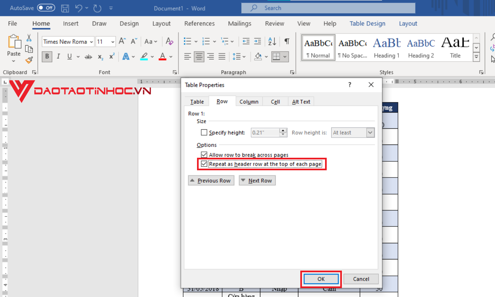Apply strikethrough formatting

pyautogui.click(x=88, y=57)
